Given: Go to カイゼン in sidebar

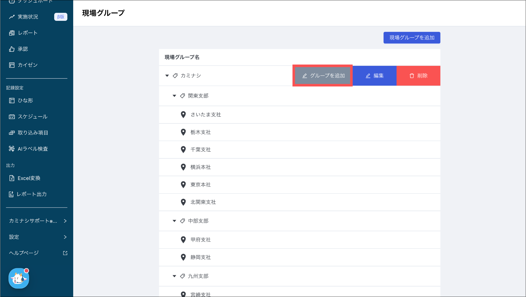Looking at the screenshot, I should (x=27, y=65).
